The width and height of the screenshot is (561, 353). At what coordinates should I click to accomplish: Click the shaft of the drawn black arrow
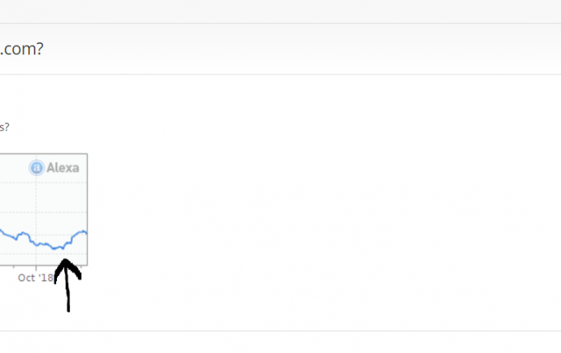click(x=67, y=293)
